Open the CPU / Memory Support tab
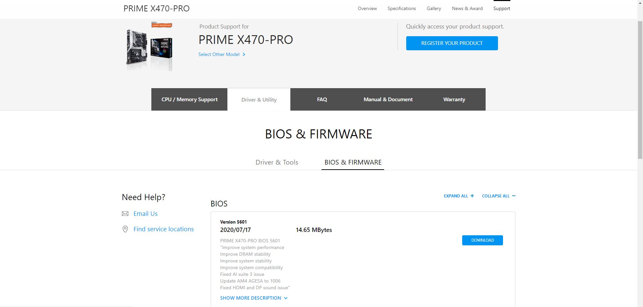Image resolution: width=643 pixels, height=307 pixels. point(189,99)
